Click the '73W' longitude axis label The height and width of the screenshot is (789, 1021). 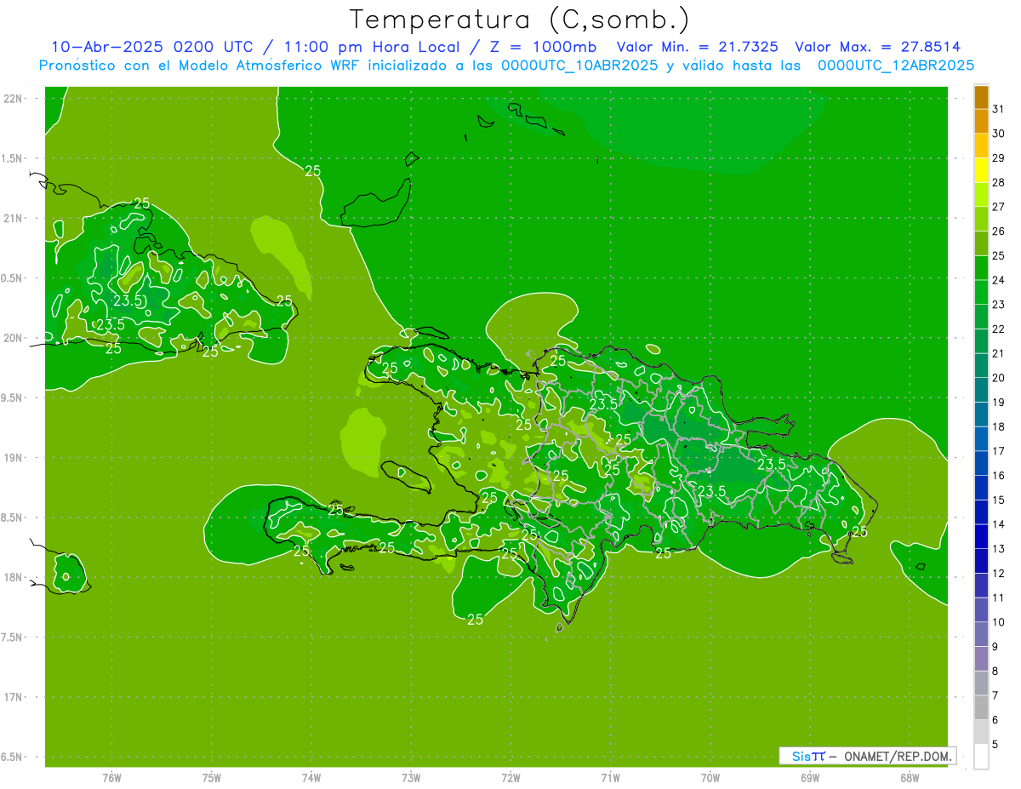411,777
